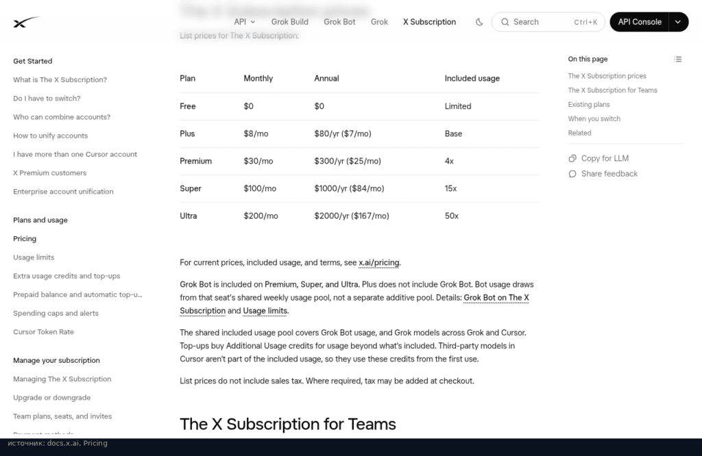Jump to Existing plans section

click(589, 105)
